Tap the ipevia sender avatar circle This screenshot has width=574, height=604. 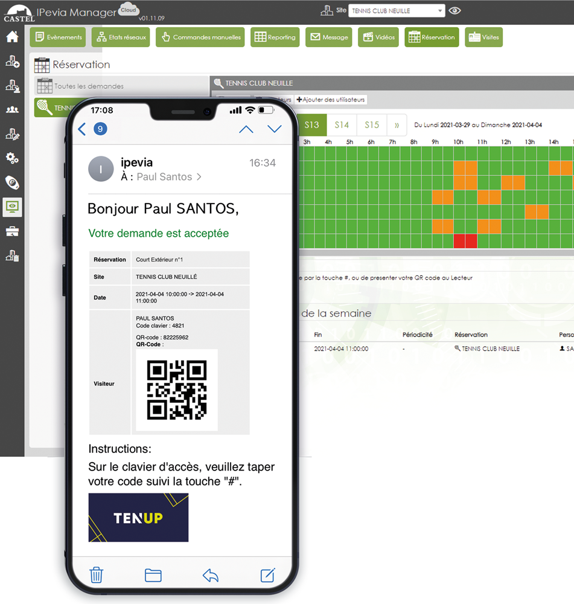(101, 169)
